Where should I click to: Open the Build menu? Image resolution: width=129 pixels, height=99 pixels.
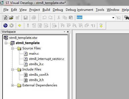(46, 10)
